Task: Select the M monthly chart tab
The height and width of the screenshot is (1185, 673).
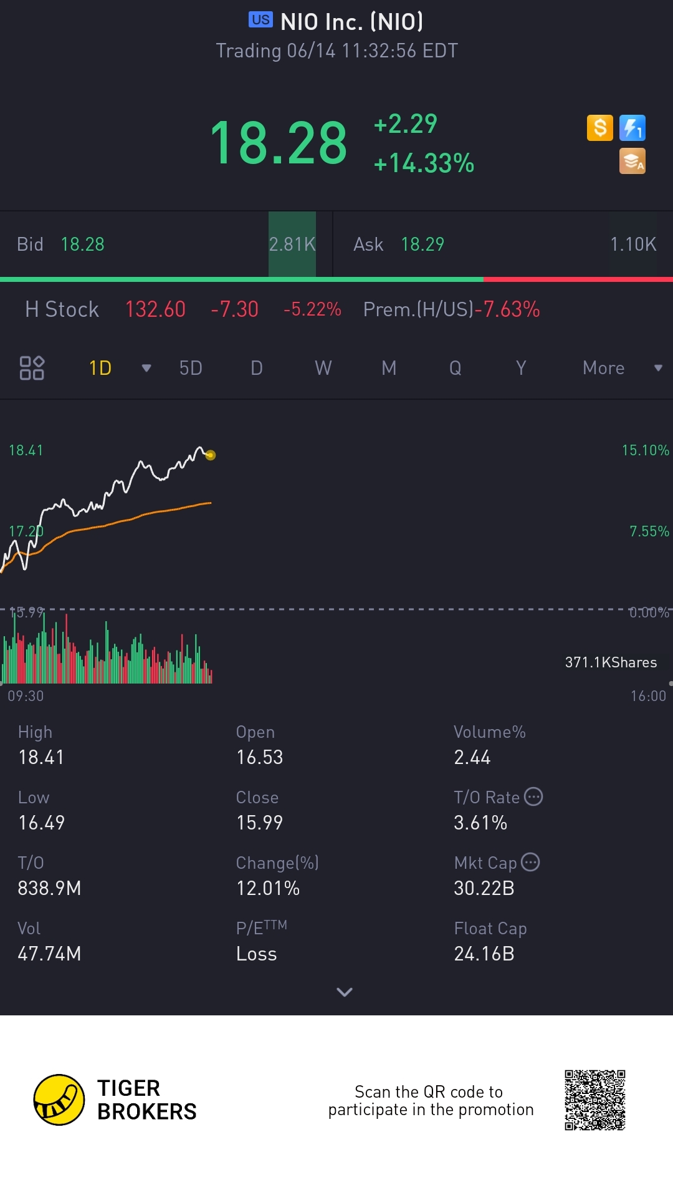Action: pos(389,368)
